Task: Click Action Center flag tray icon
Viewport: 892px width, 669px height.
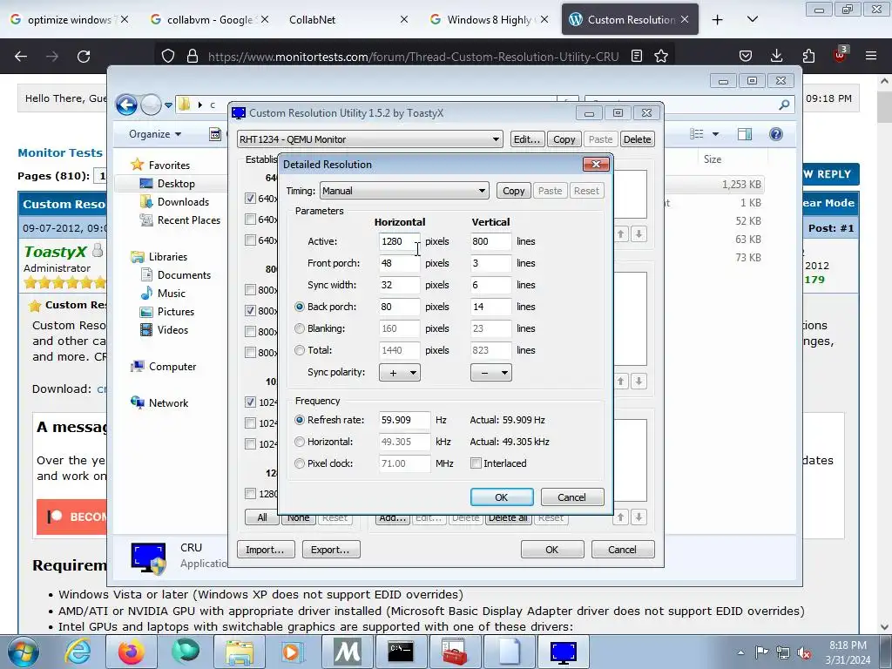Action: pyautogui.click(x=761, y=652)
